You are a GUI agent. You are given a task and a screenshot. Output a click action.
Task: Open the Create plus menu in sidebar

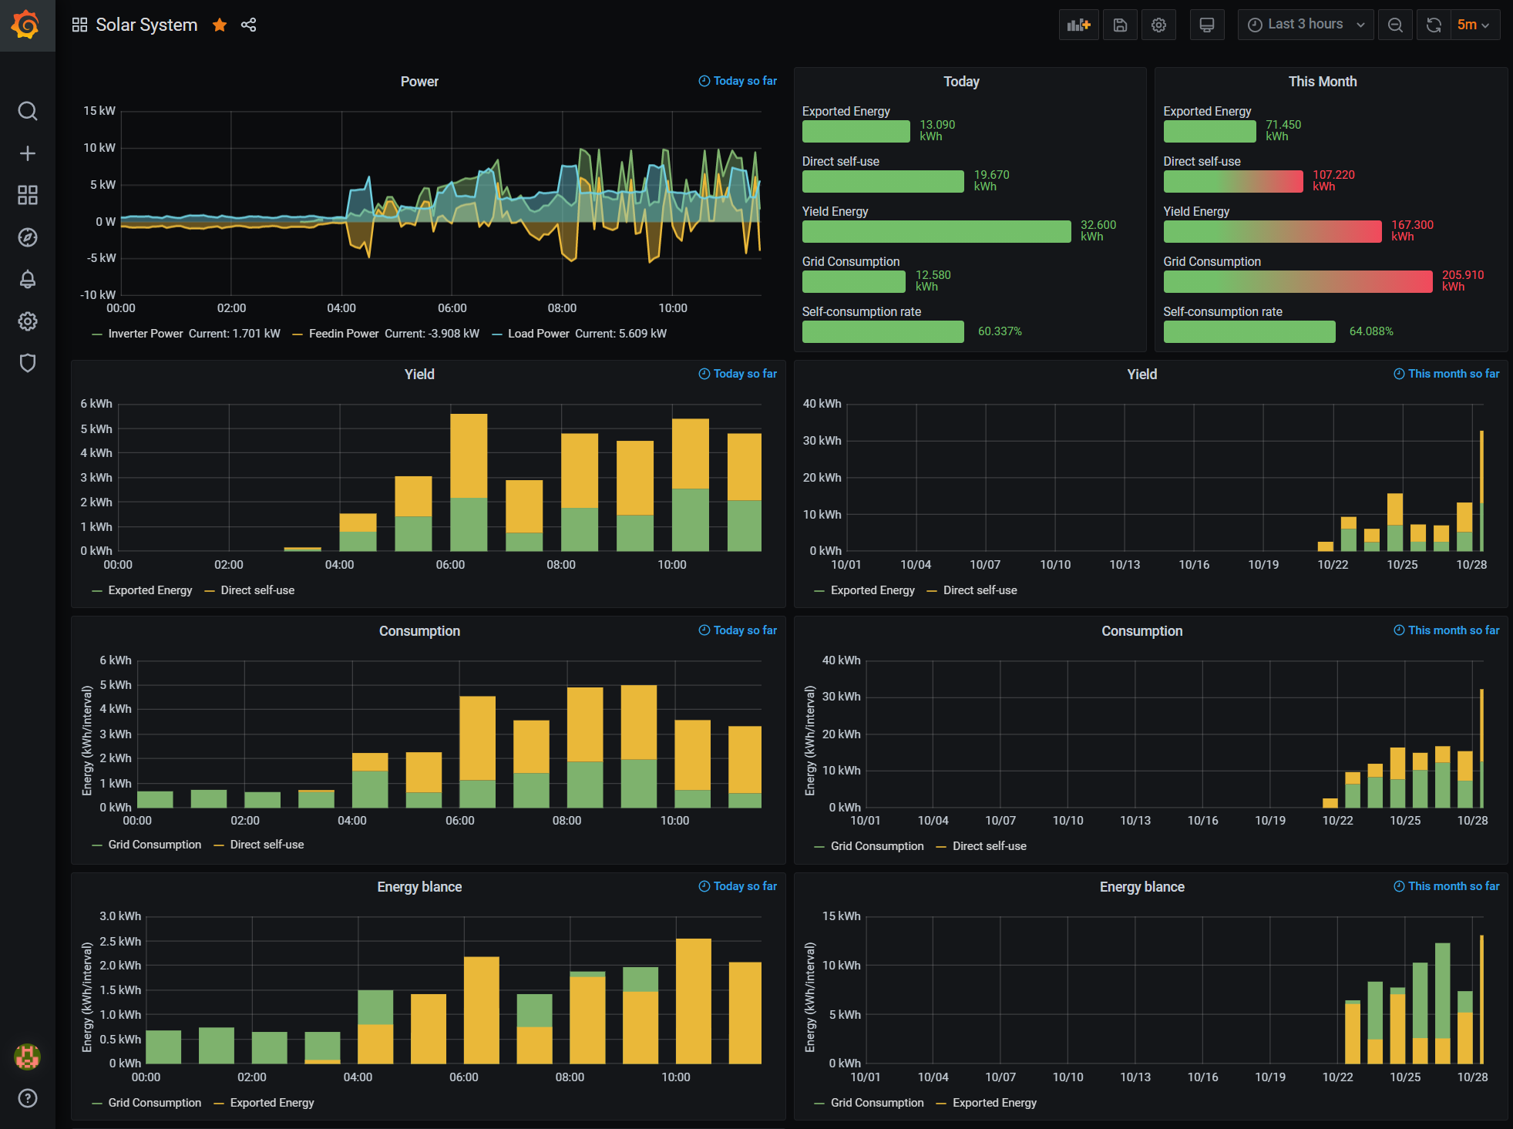(x=28, y=153)
